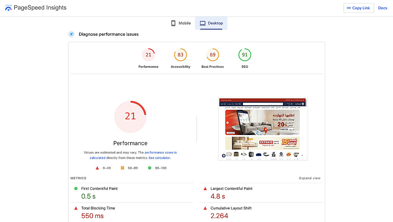Jump to Performance score gauge 21

tap(149, 55)
